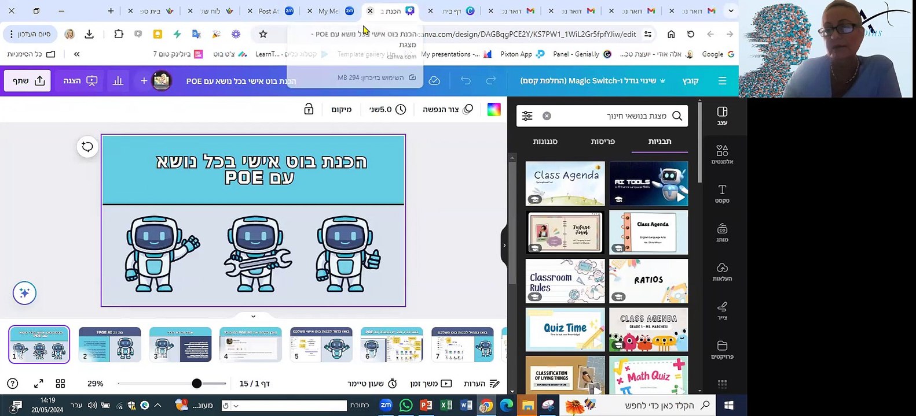The image size is (916, 416).
Task: Open PowerPoint from the taskbar
Action: coord(426,406)
